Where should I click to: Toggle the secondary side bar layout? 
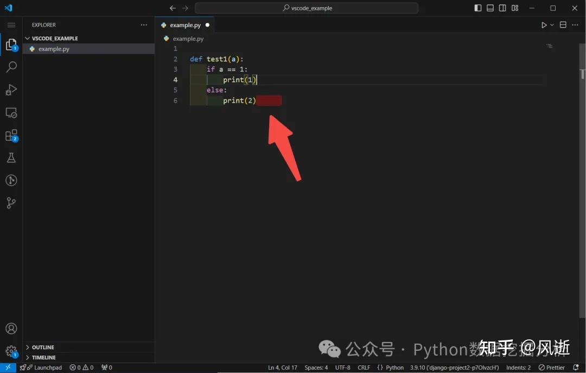[x=502, y=8]
